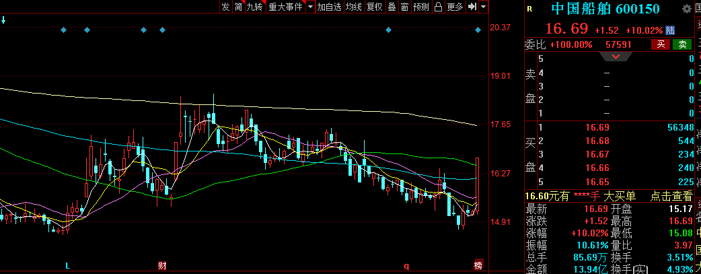Click the lock icon in chart toolbar
Viewport: 701px width, 274px height.
tap(438, 7)
